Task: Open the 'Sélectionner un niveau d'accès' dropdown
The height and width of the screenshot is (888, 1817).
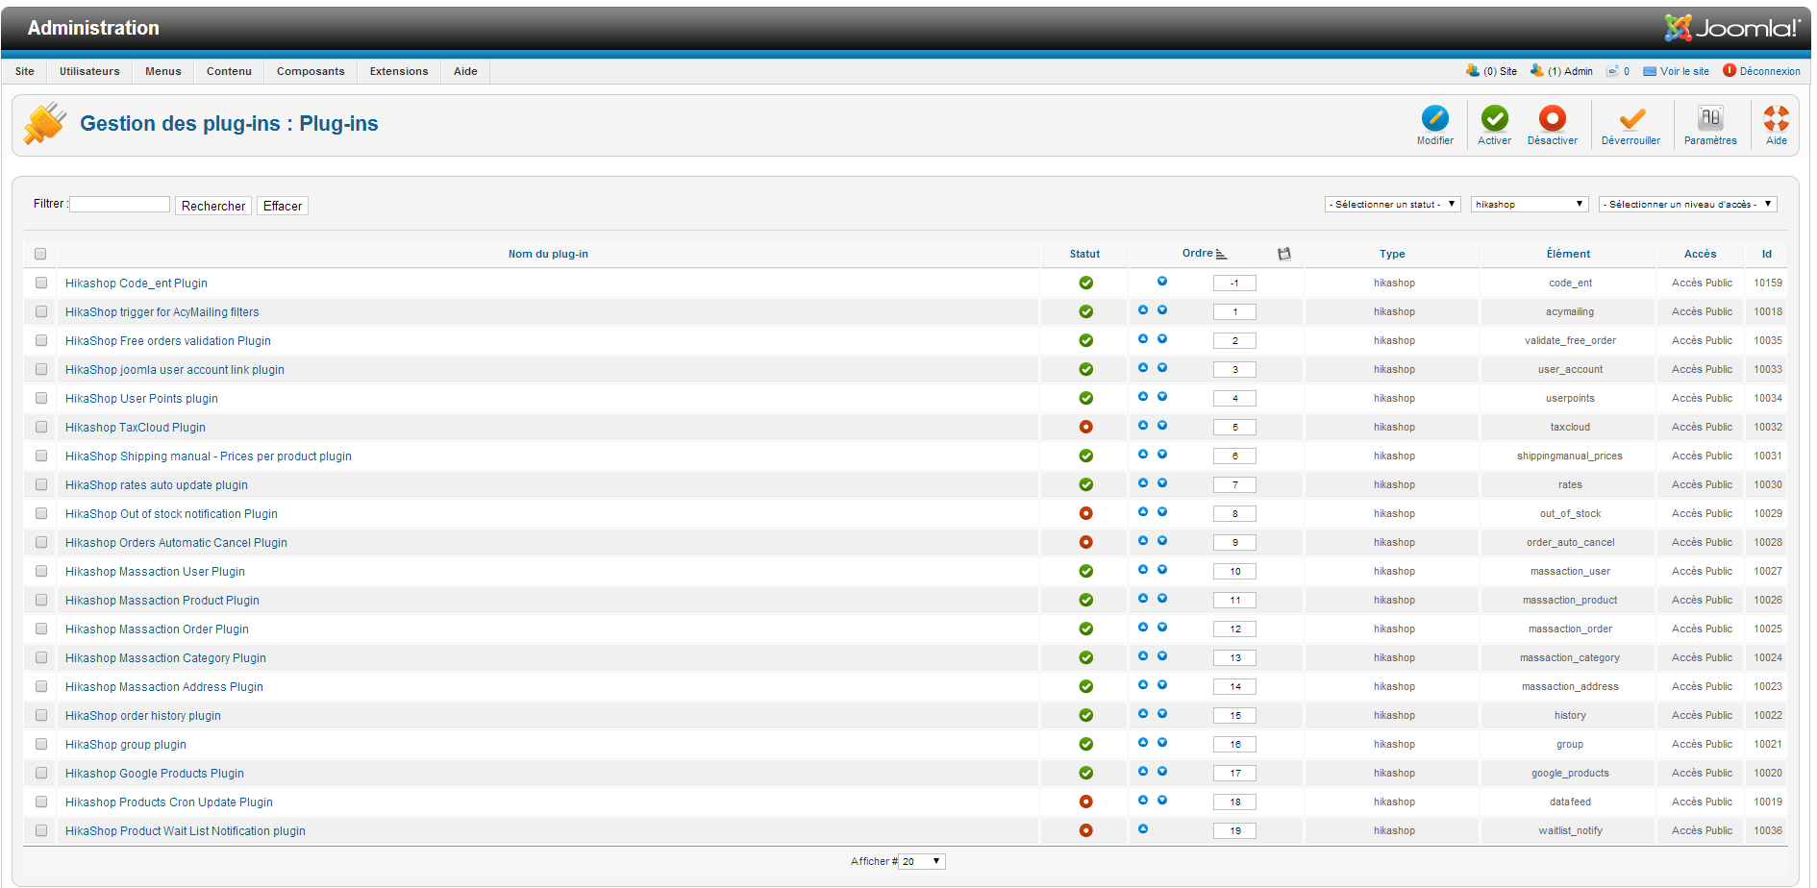Action: (1688, 204)
